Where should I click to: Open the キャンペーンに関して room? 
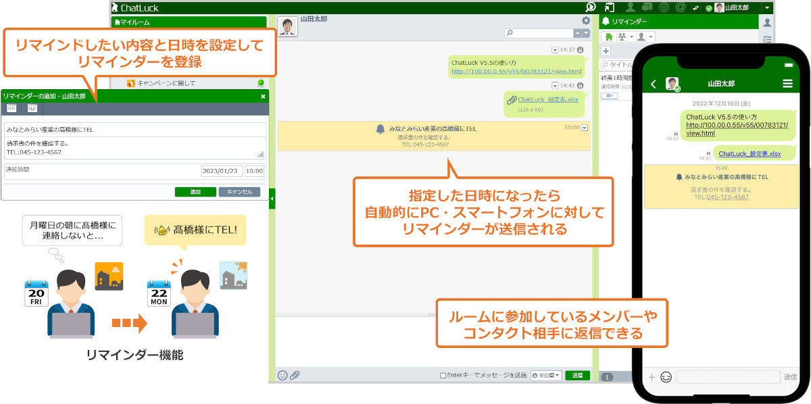click(166, 84)
